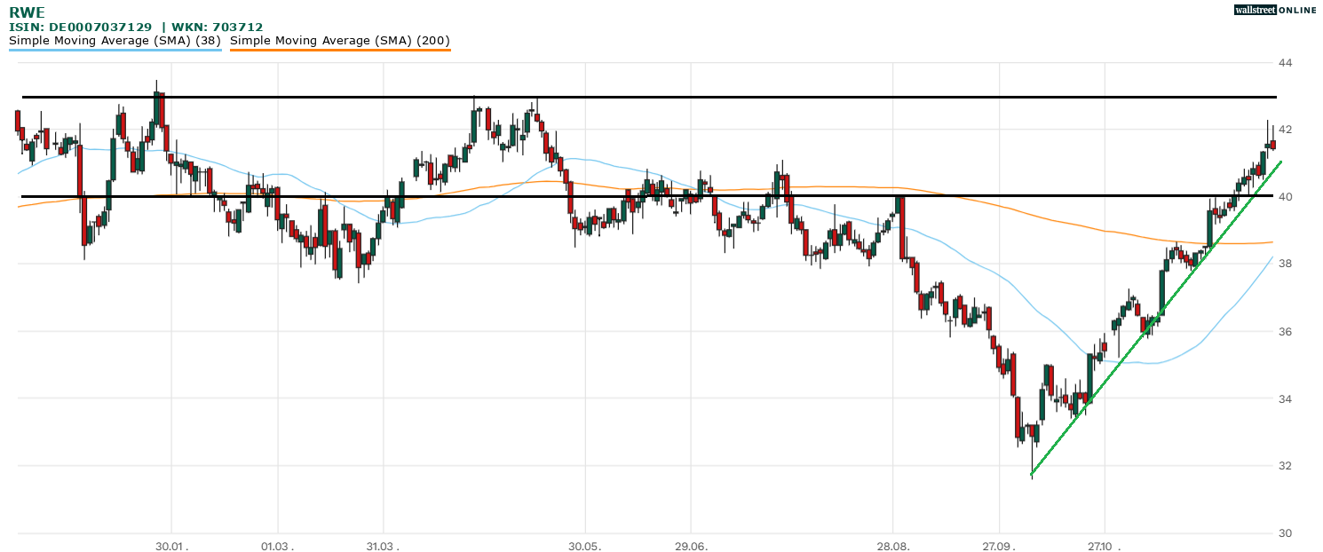Click the 42 price axis label
The image size is (1323, 552).
click(1285, 130)
